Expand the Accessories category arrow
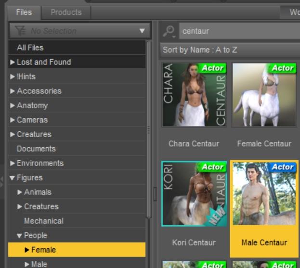Screen dimensions: 300x268 tap(12, 91)
